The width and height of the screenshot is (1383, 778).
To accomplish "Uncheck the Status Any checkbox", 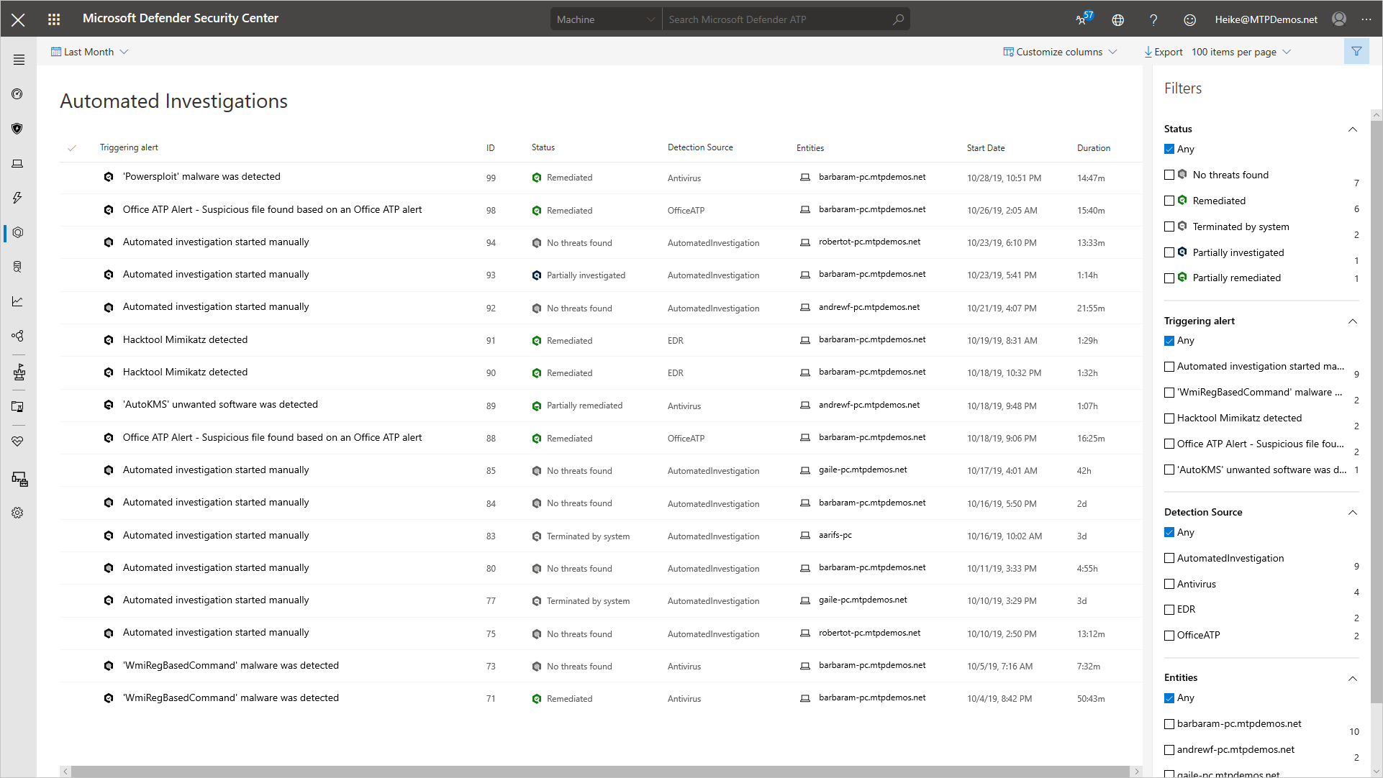I will pos(1169,149).
